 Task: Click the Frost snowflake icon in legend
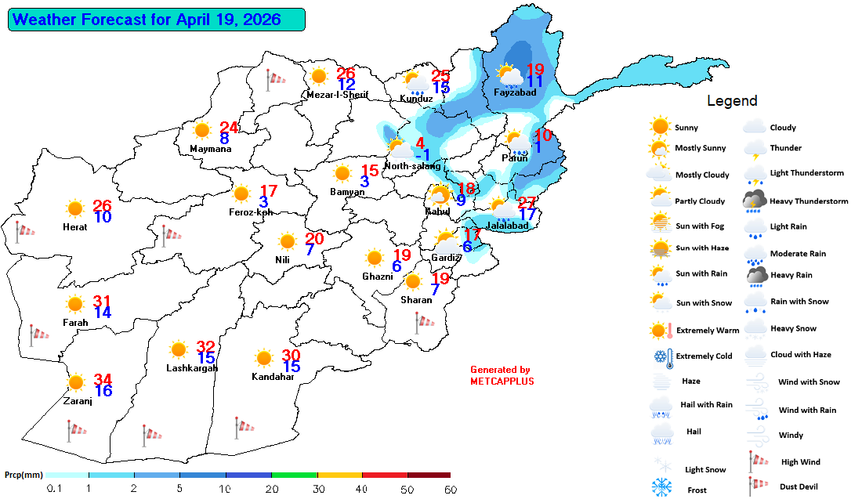(x=662, y=487)
